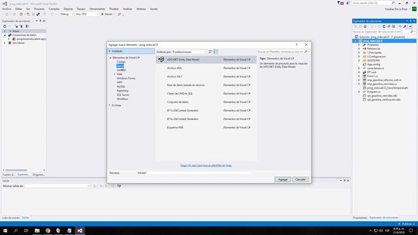Expand the Web category node
Screen dimensions: 418x235
pyautogui.click(x=115, y=74)
